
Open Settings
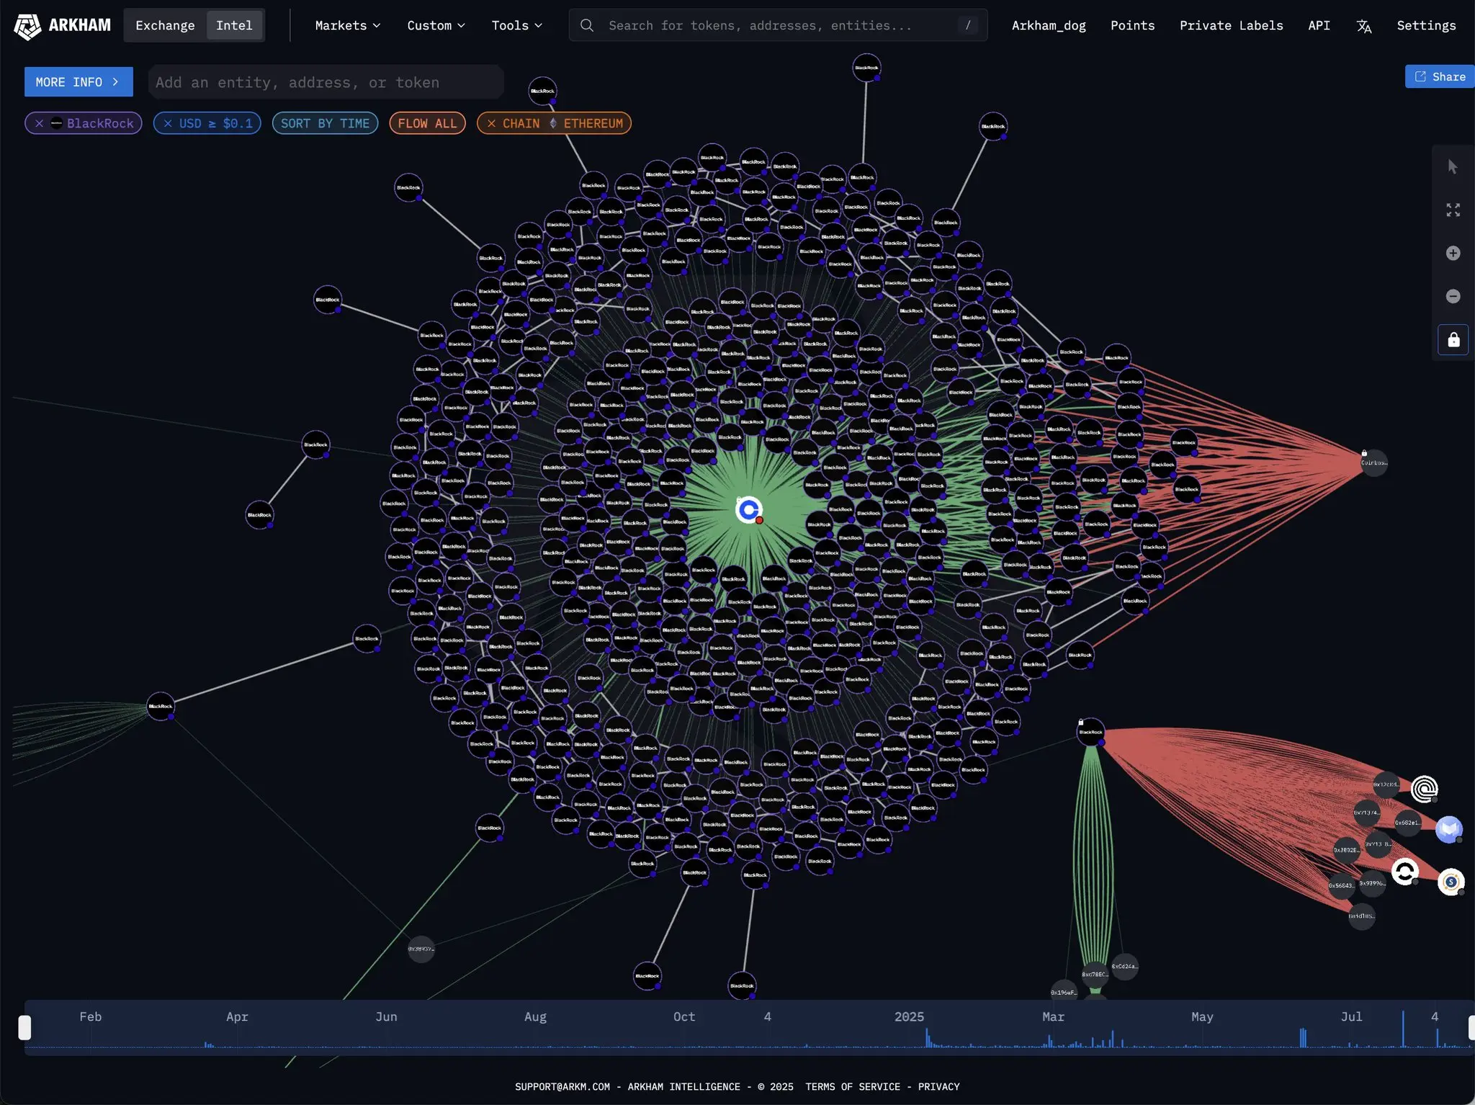click(x=1426, y=25)
